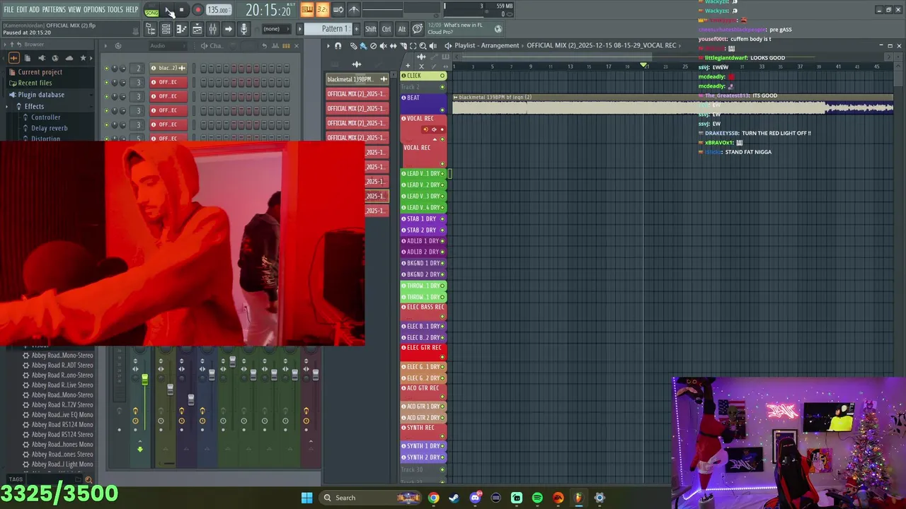The image size is (906, 509).
Task: Click the Alt modifier button
Action: [x=401, y=29]
